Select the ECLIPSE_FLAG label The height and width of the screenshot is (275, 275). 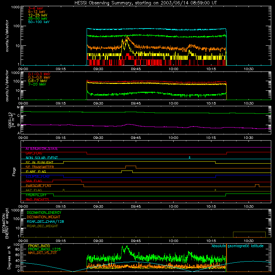pos(37,176)
